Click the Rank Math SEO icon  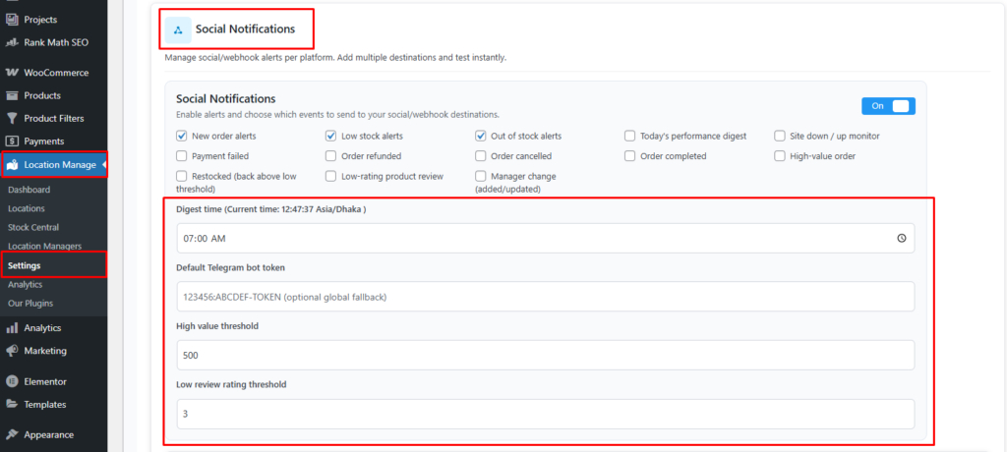pyautogui.click(x=13, y=42)
